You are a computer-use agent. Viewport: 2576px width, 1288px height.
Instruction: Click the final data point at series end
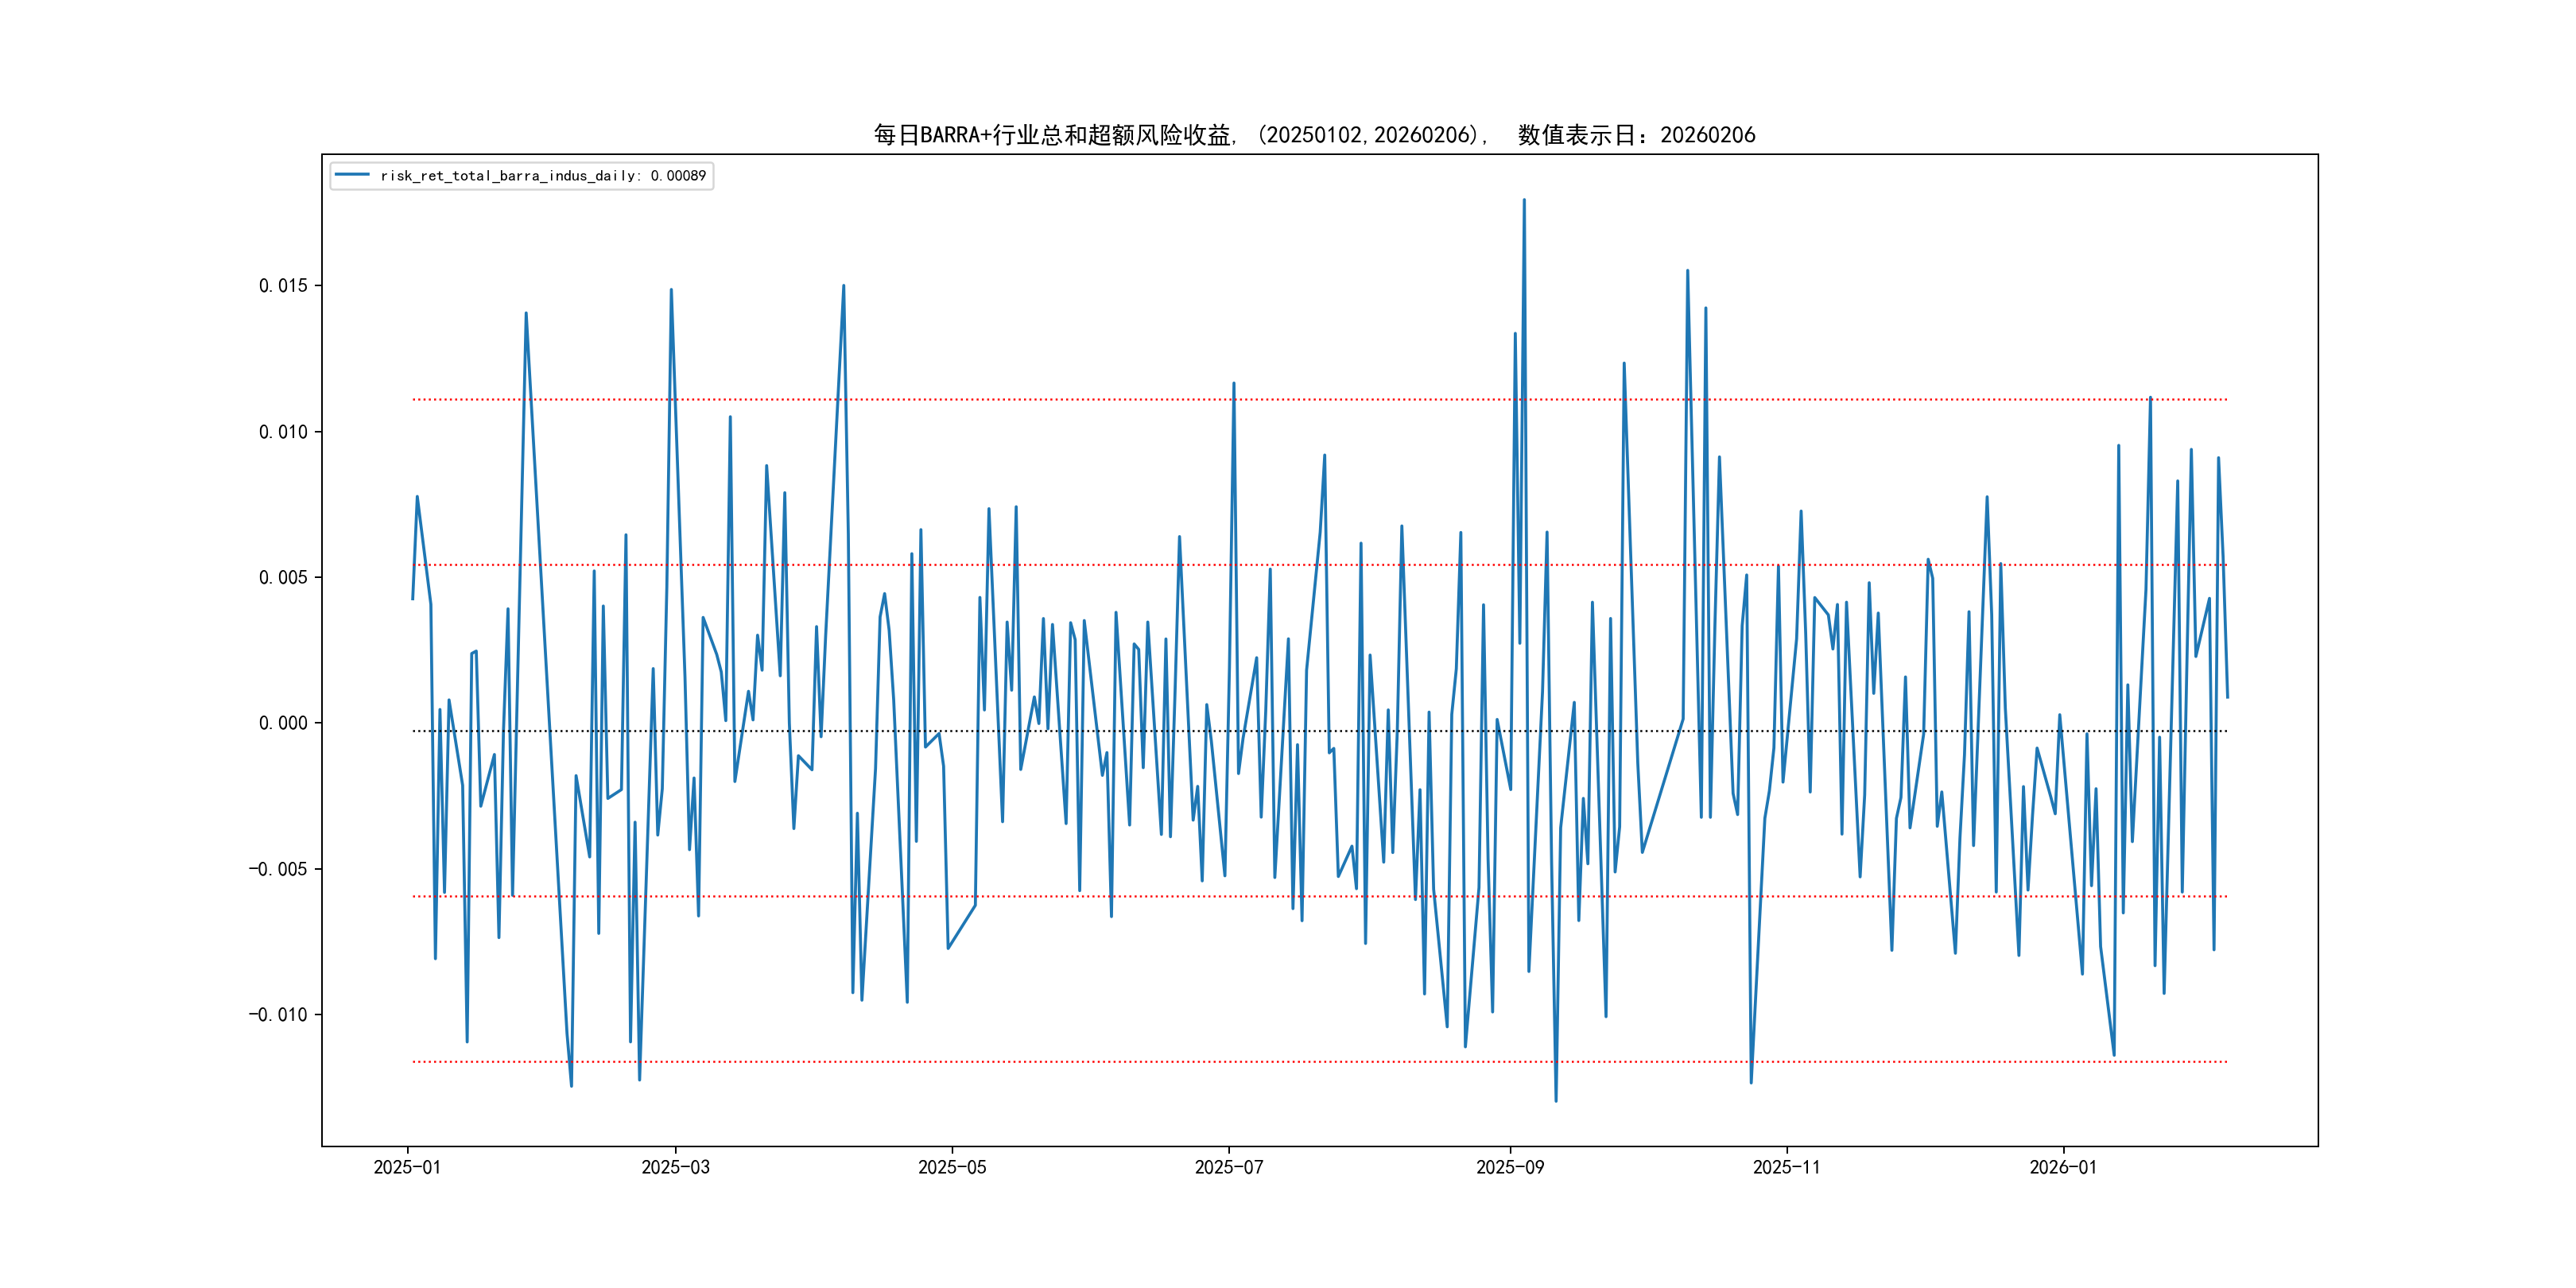(2227, 697)
